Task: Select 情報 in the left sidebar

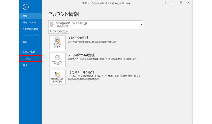Action: point(25,16)
